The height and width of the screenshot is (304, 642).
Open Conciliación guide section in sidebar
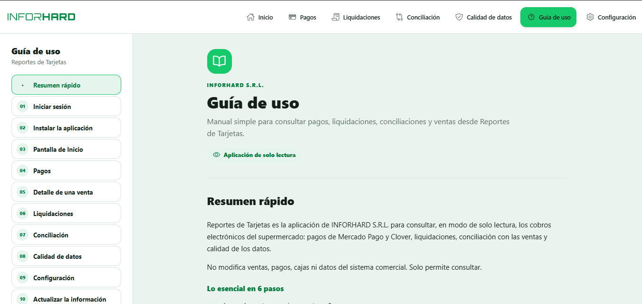(66, 235)
